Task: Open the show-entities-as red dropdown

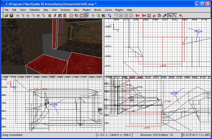Action: click(181, 16)
